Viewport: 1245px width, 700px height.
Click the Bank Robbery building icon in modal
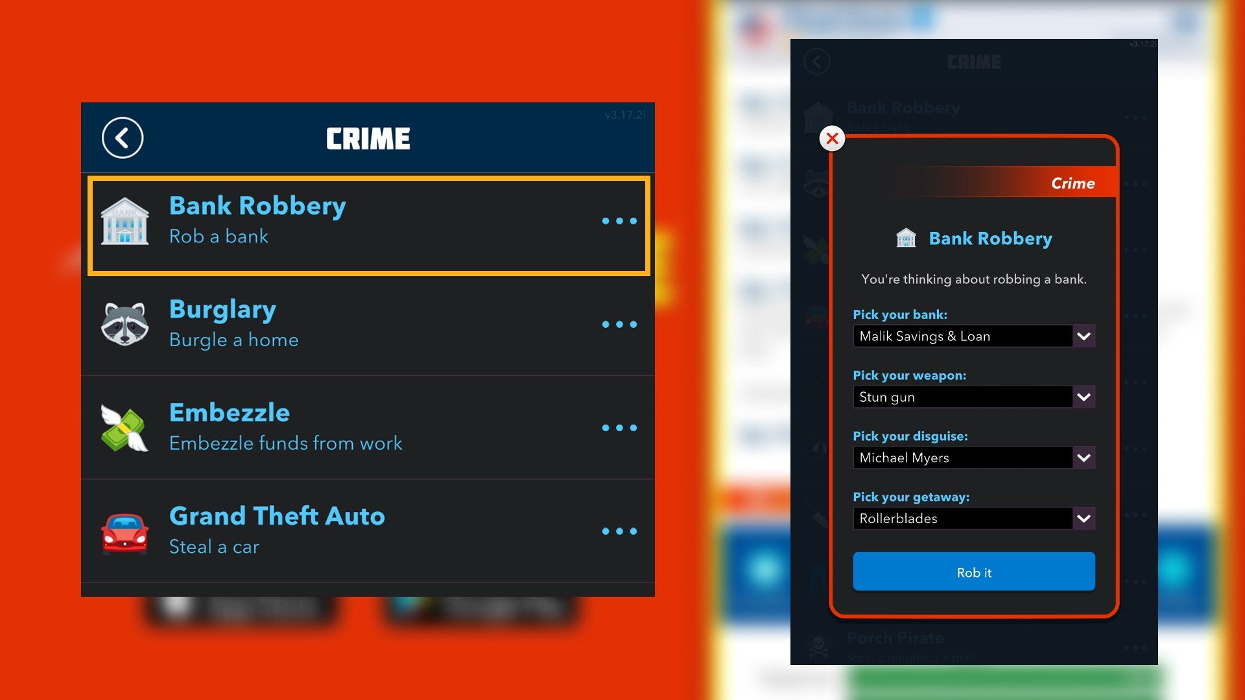(x=904, y=239)
